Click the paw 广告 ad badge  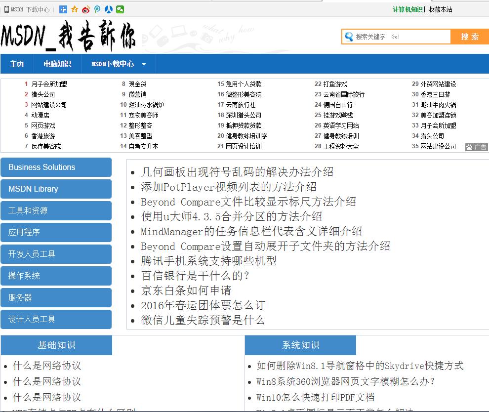pyautogui.click(x=476, y=147)
